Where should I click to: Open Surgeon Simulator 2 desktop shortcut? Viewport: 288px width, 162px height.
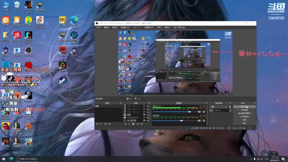(40, 22)
